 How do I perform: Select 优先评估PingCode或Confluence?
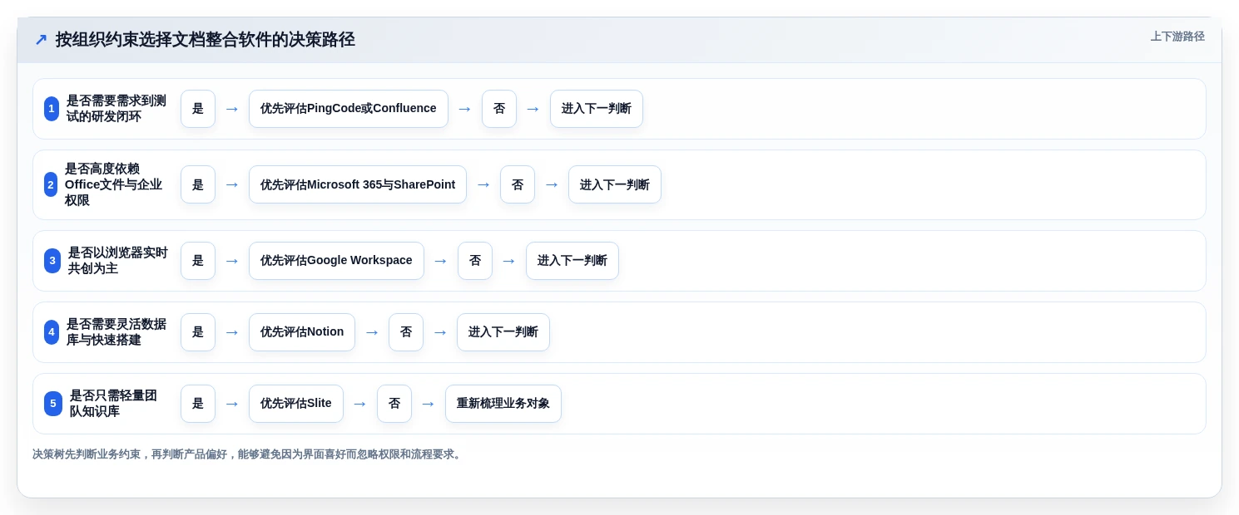tap(349, 109)
